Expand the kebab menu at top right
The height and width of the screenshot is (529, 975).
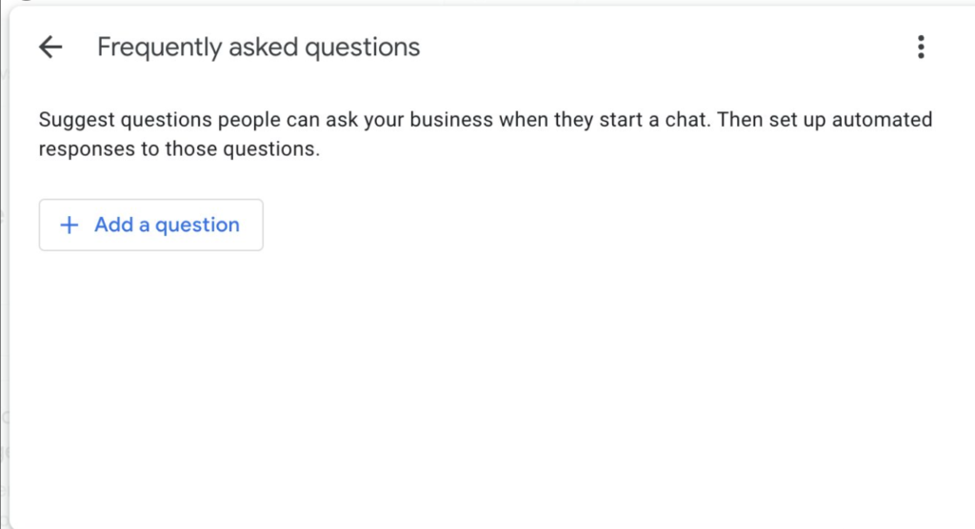[920, 47]
